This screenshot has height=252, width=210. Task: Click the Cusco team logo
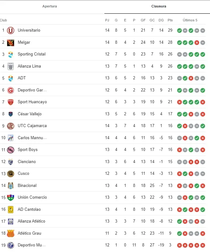click(x=11, y=174)
